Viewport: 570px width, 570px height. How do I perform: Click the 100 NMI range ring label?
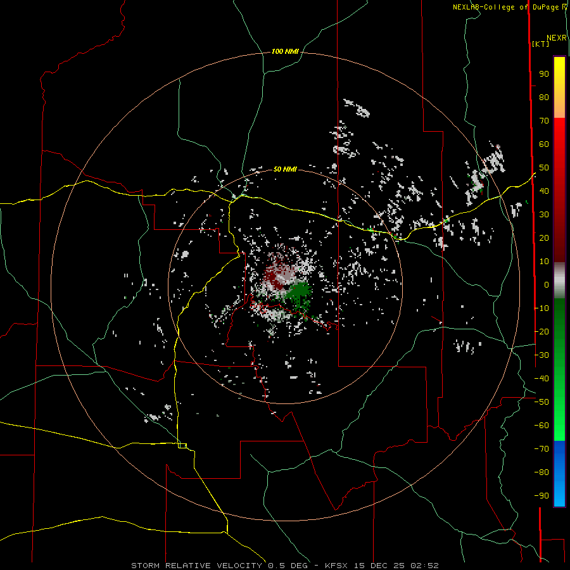click(x=285, y=52)
